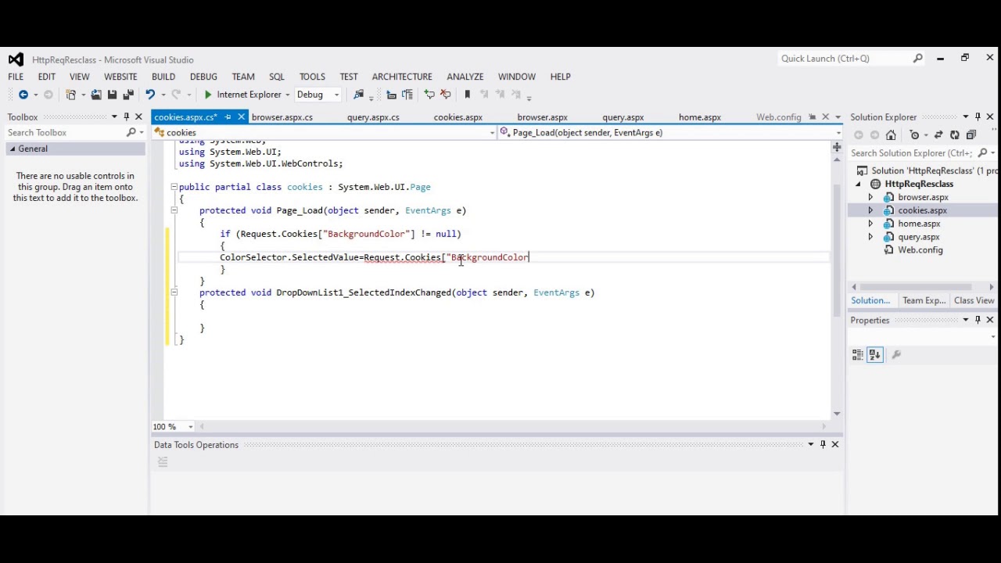
Task: Click the Open File toolbar icon
Action: [95, 95]
